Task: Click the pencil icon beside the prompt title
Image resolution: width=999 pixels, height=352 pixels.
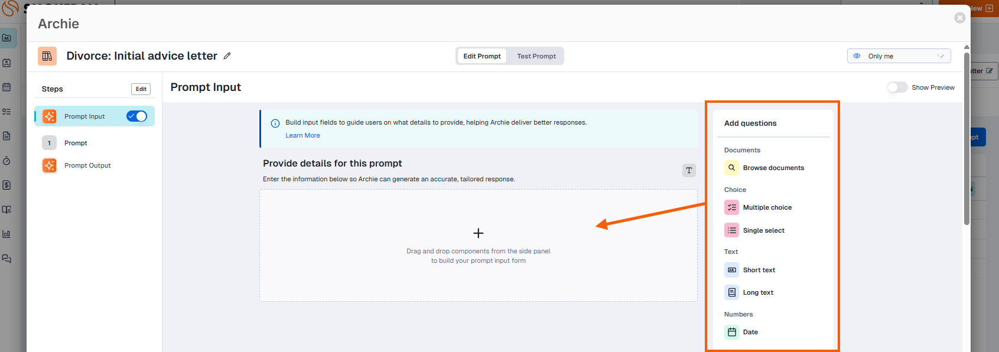Action: [x=227, y=56]
